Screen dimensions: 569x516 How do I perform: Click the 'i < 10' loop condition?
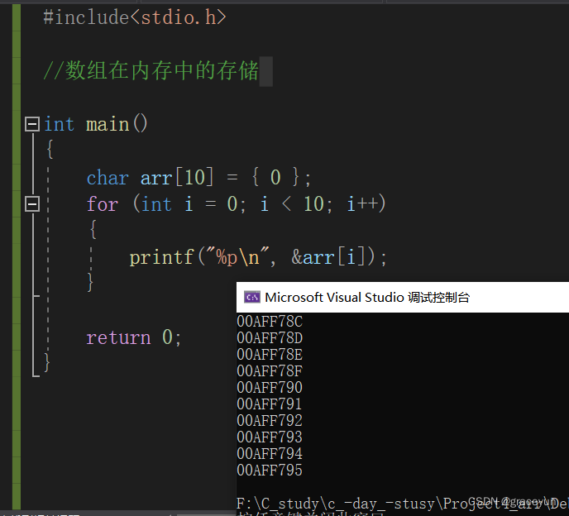(x=292, y=204)
